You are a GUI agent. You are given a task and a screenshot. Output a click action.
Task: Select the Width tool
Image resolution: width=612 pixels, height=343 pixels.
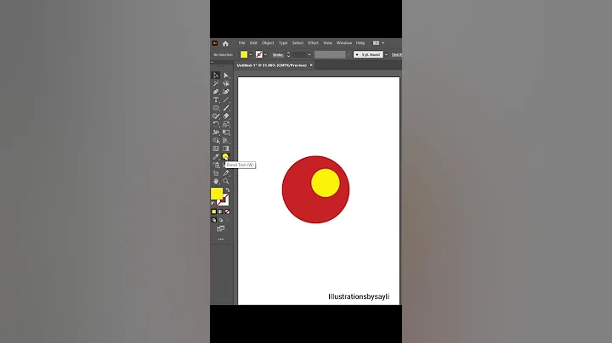[x=216, y=132]
